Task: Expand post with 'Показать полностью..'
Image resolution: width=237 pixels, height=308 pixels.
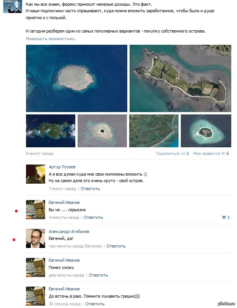Action: pyautogui.click(x=51, y=39)
